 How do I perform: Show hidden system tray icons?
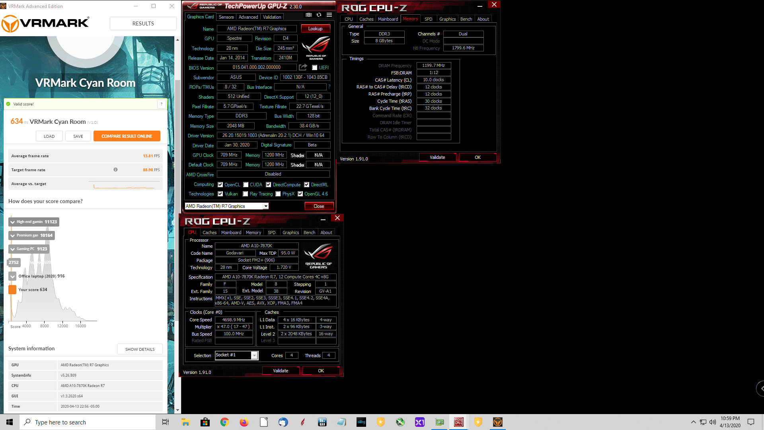[x=693, y=422]
